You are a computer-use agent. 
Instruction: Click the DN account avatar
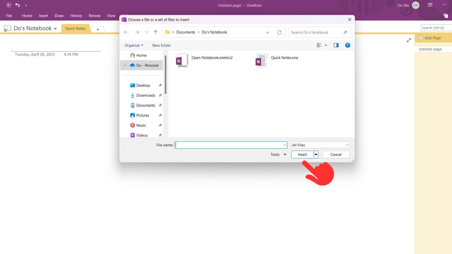pos(415,5)
